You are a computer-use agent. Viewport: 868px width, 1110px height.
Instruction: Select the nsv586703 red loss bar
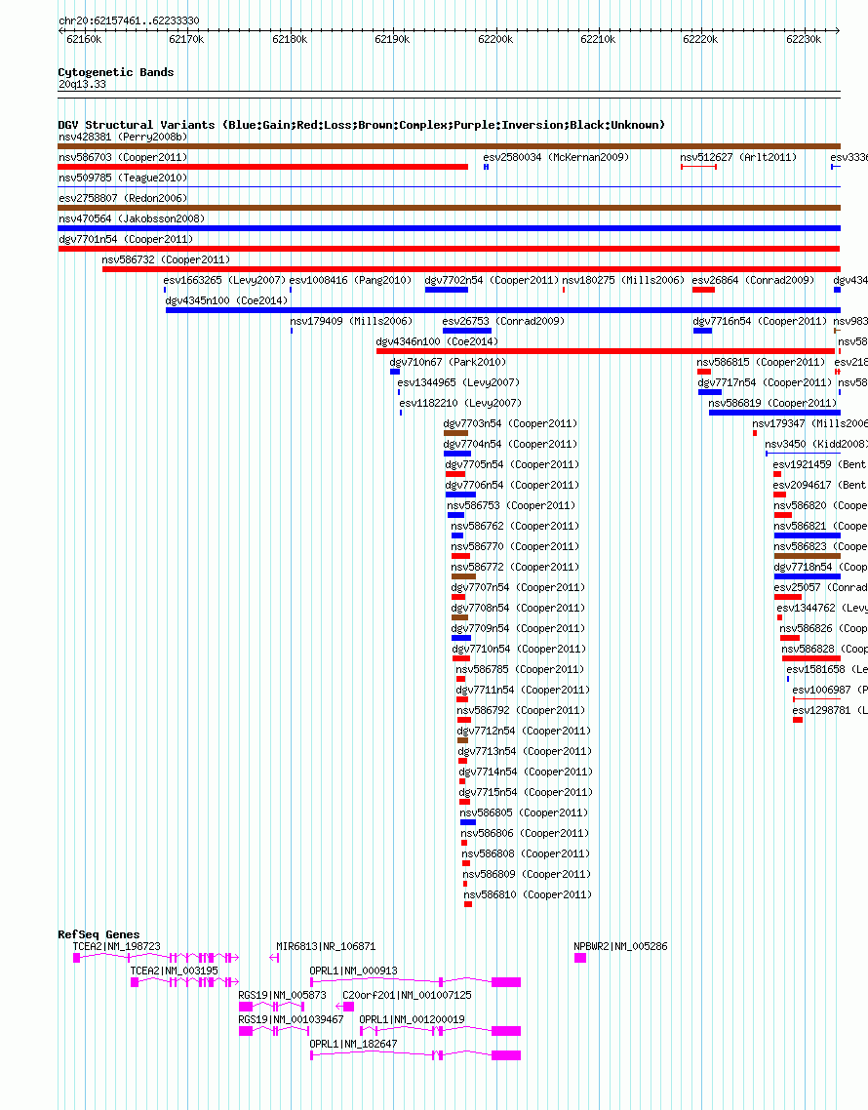262,167
